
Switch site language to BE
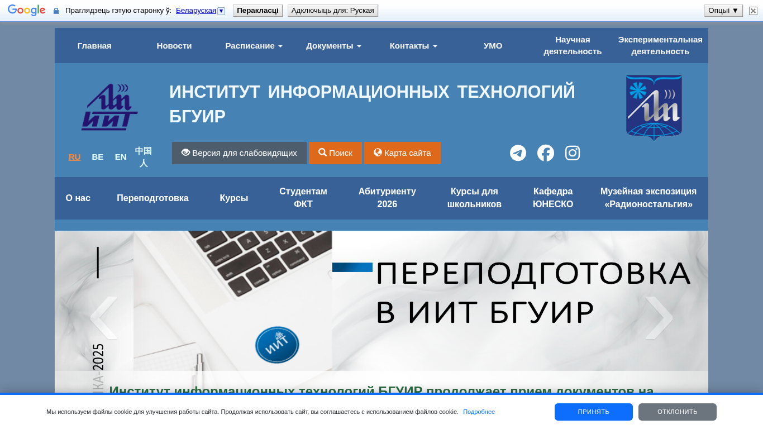click(98, 157)
